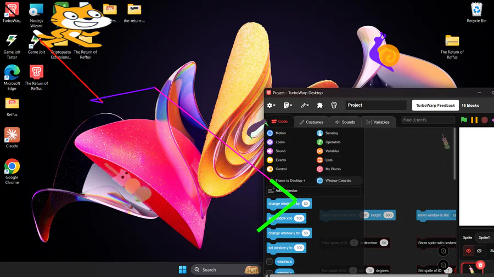
Task: Open the Reffus folder on the desktop
Action: [x=12, y=107]
